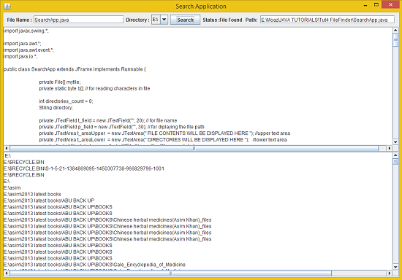402x280 pixels.
Task: Minimize the Search Application window
Action: (365, 5)
